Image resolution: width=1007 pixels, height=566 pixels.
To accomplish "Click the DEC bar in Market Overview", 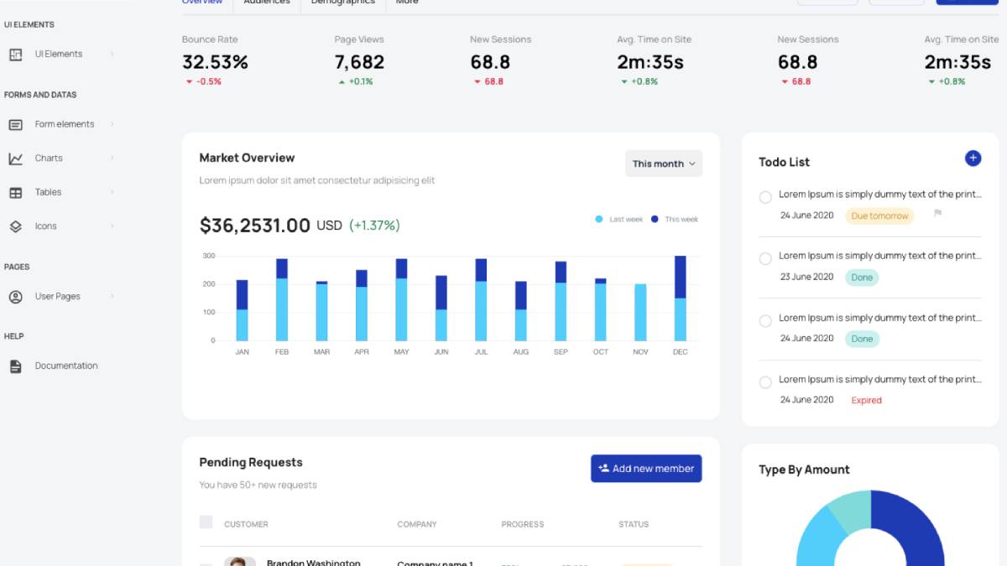I will (x=681, y=298).
